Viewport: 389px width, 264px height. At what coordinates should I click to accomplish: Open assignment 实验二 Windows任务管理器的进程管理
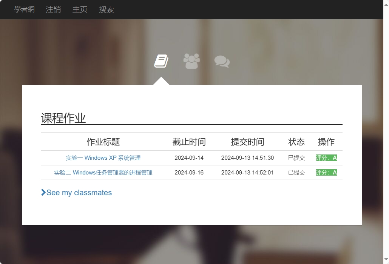(x=104, y=172)
